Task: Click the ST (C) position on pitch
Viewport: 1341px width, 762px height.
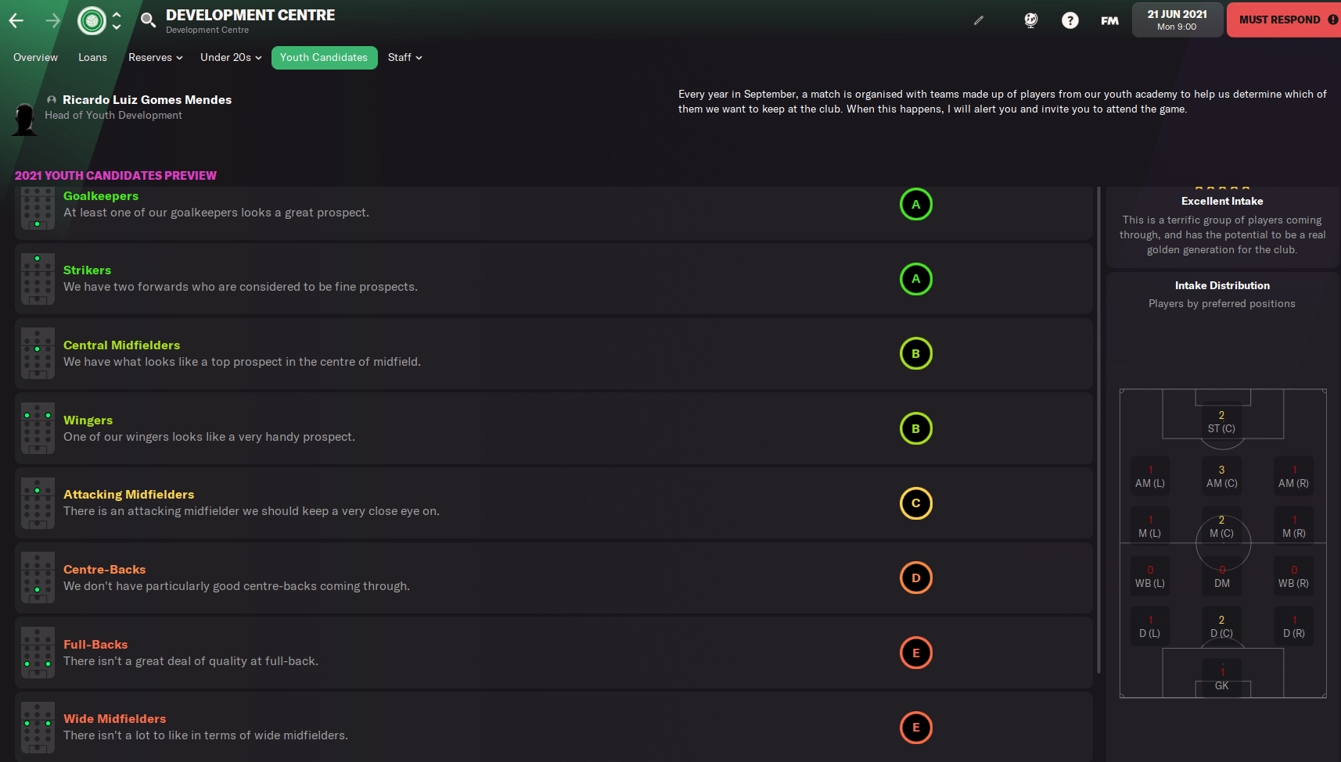Action: click(1221, 422)
